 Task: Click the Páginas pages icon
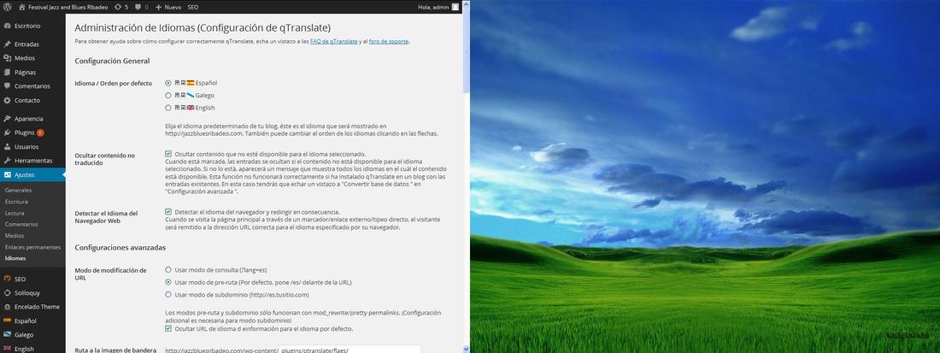click(x=7, y=72)
